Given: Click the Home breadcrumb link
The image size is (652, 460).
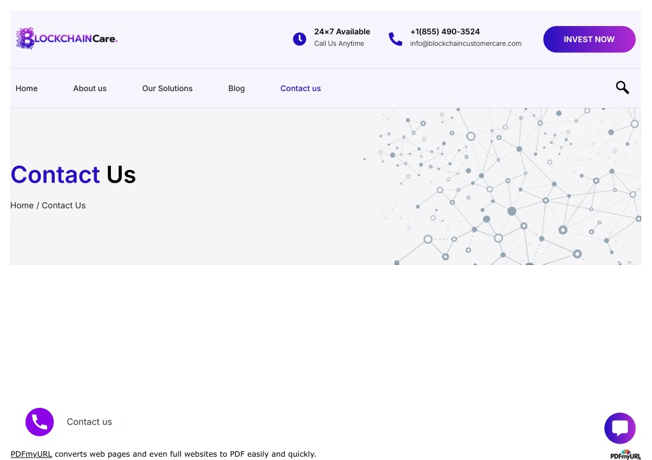Looking at the screenshot, I should click(22, 206).
